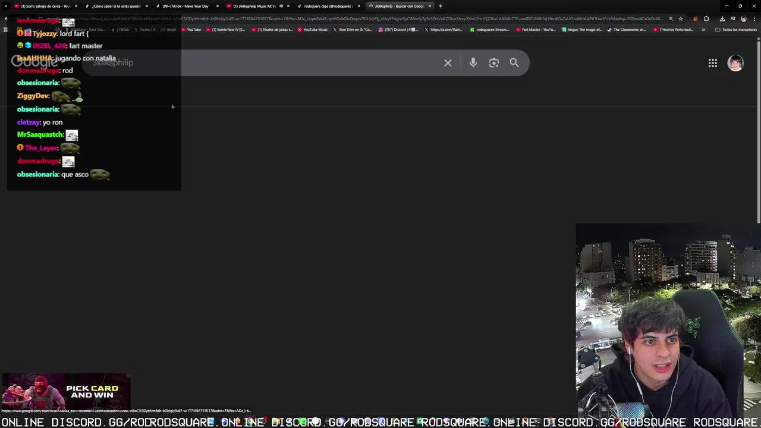Image resolution: width=761 pixels, height=428 pixels.
Task: Click the Pick Card and Win ad banner
Action: coord(65,392)
